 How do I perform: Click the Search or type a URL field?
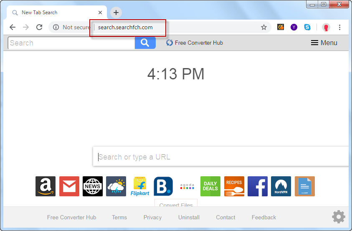pos(220,157)
